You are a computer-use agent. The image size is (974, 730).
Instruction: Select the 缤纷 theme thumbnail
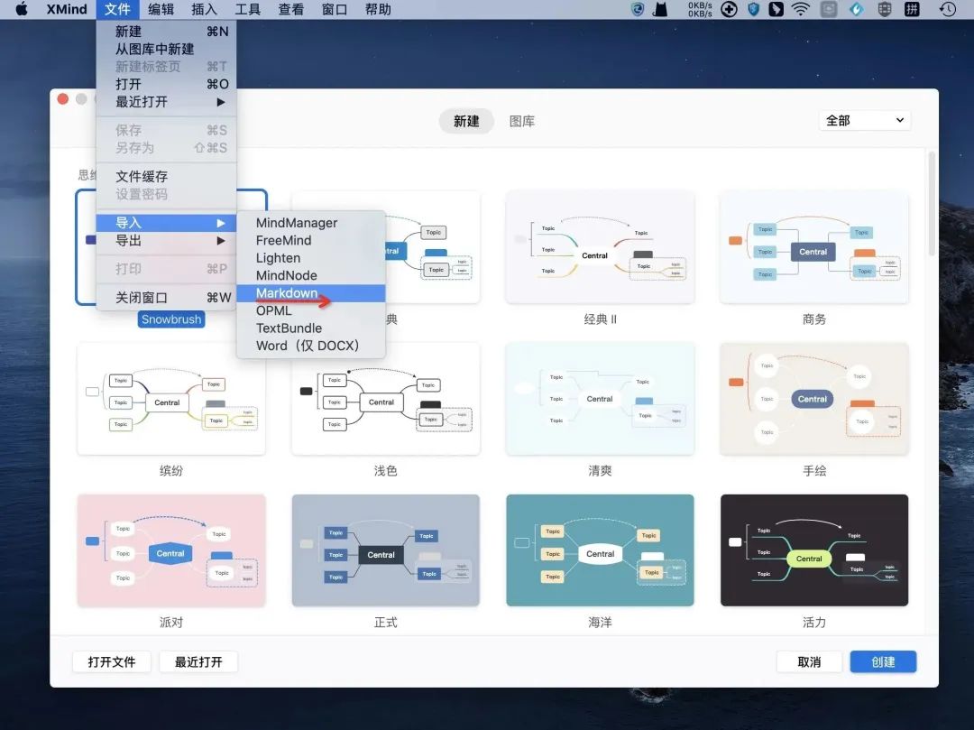pos(171,399)
